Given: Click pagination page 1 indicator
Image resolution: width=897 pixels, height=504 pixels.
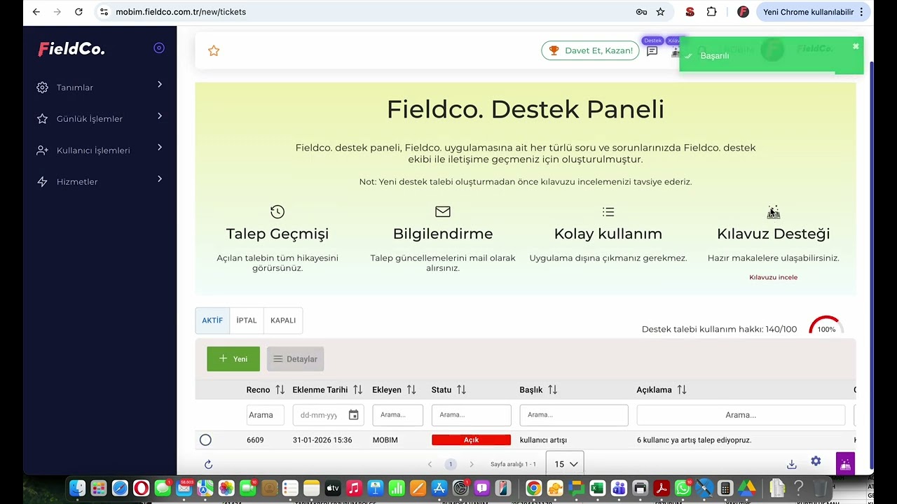Looking at the screenshot, I should (451, 464).
